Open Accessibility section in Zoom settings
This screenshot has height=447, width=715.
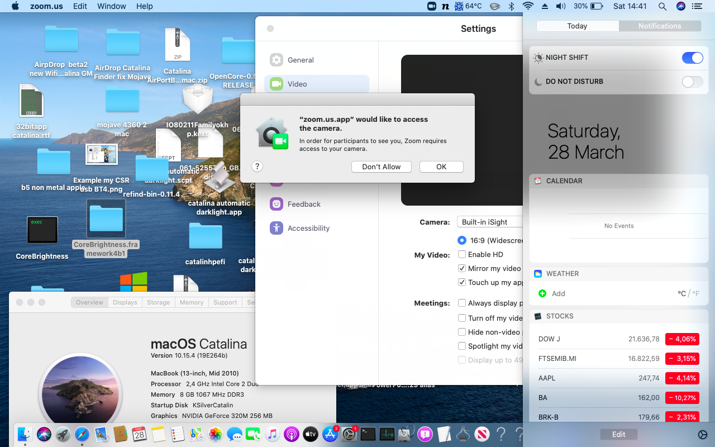click(x=317, y=228)
